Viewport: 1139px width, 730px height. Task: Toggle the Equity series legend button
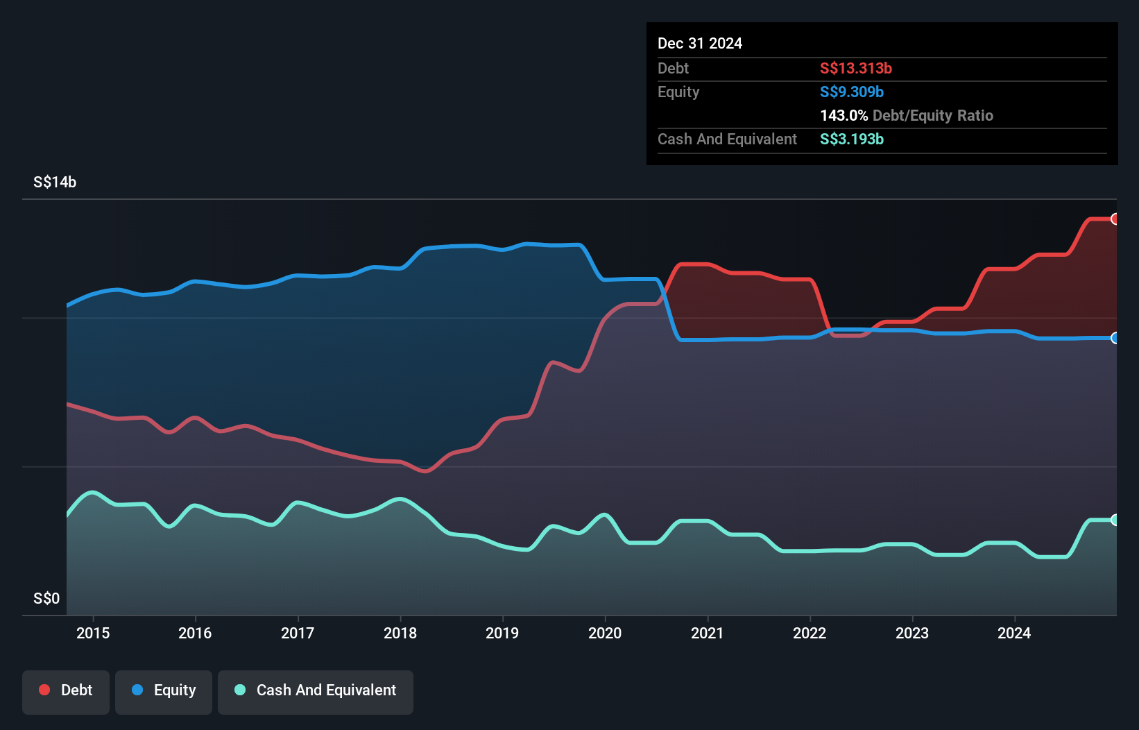[x=164, y=692]
